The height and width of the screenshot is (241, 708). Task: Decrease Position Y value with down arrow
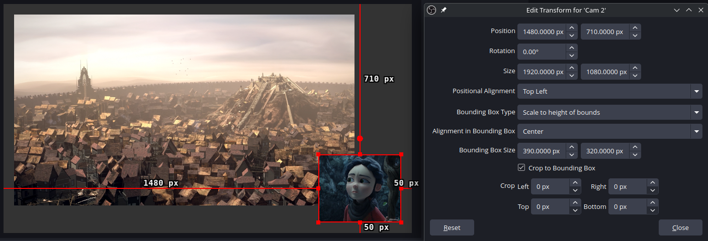click(x=635, y=36)
